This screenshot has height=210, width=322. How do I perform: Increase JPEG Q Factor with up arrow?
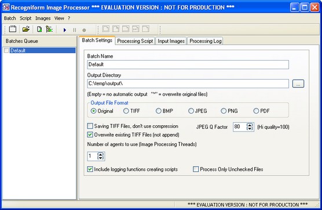pyautogui.click(x=250, y=125)
